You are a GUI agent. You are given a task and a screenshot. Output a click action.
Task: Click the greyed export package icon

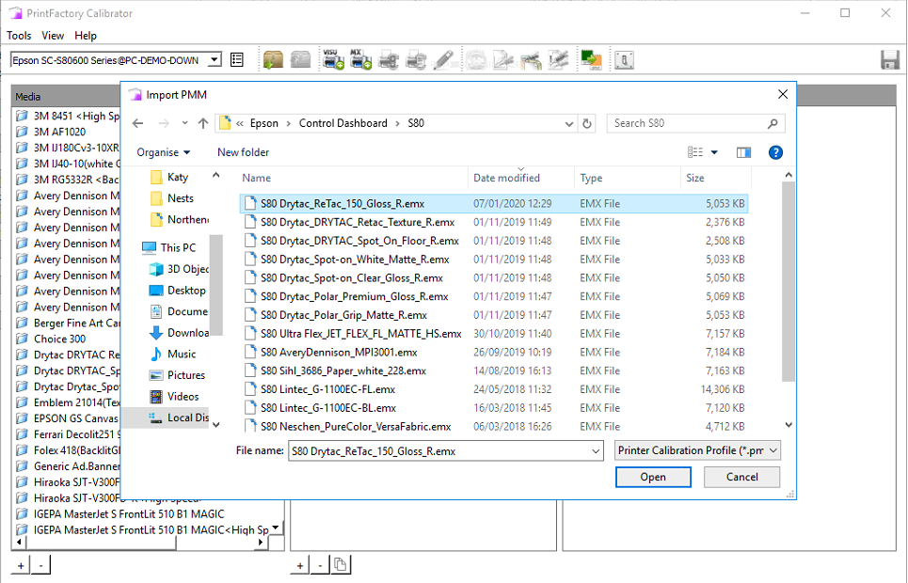click(x=300, y=59)
